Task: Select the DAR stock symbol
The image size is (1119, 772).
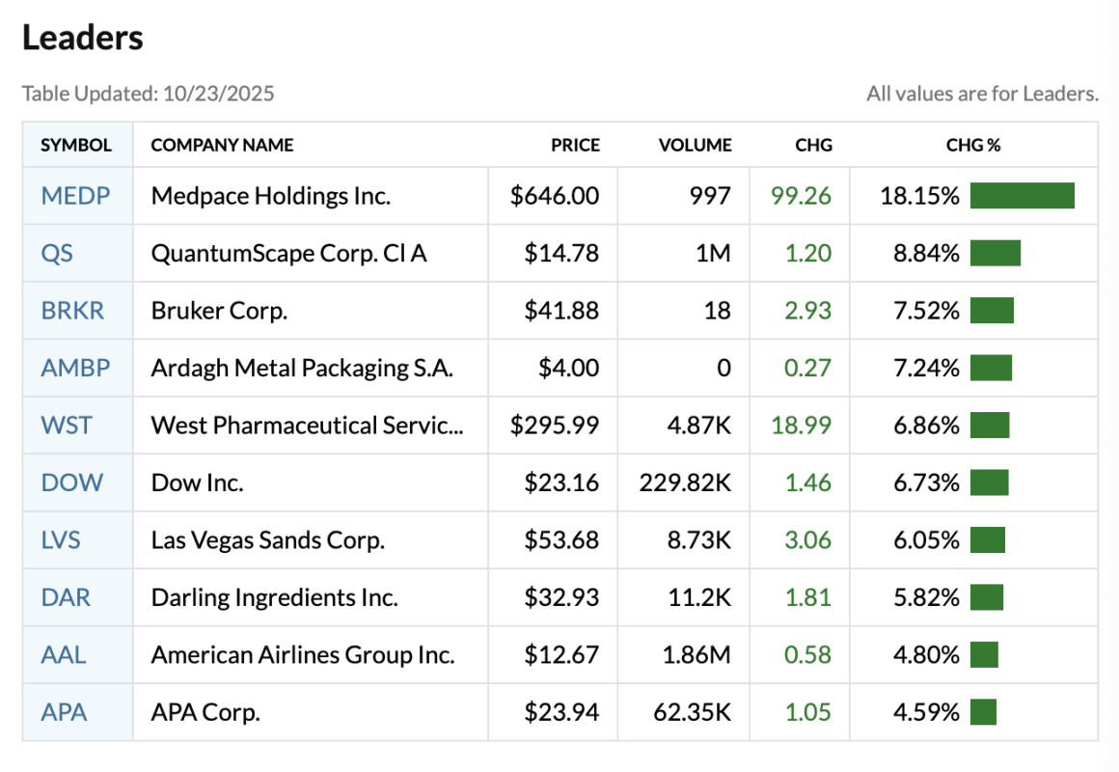Action: [x=66, y=597]
